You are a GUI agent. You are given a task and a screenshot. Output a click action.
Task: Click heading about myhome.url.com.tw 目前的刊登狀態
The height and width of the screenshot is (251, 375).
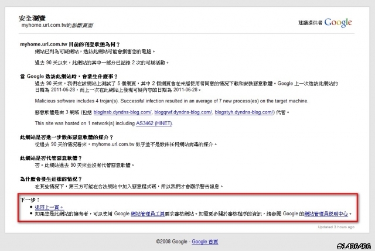pos(70,44)
